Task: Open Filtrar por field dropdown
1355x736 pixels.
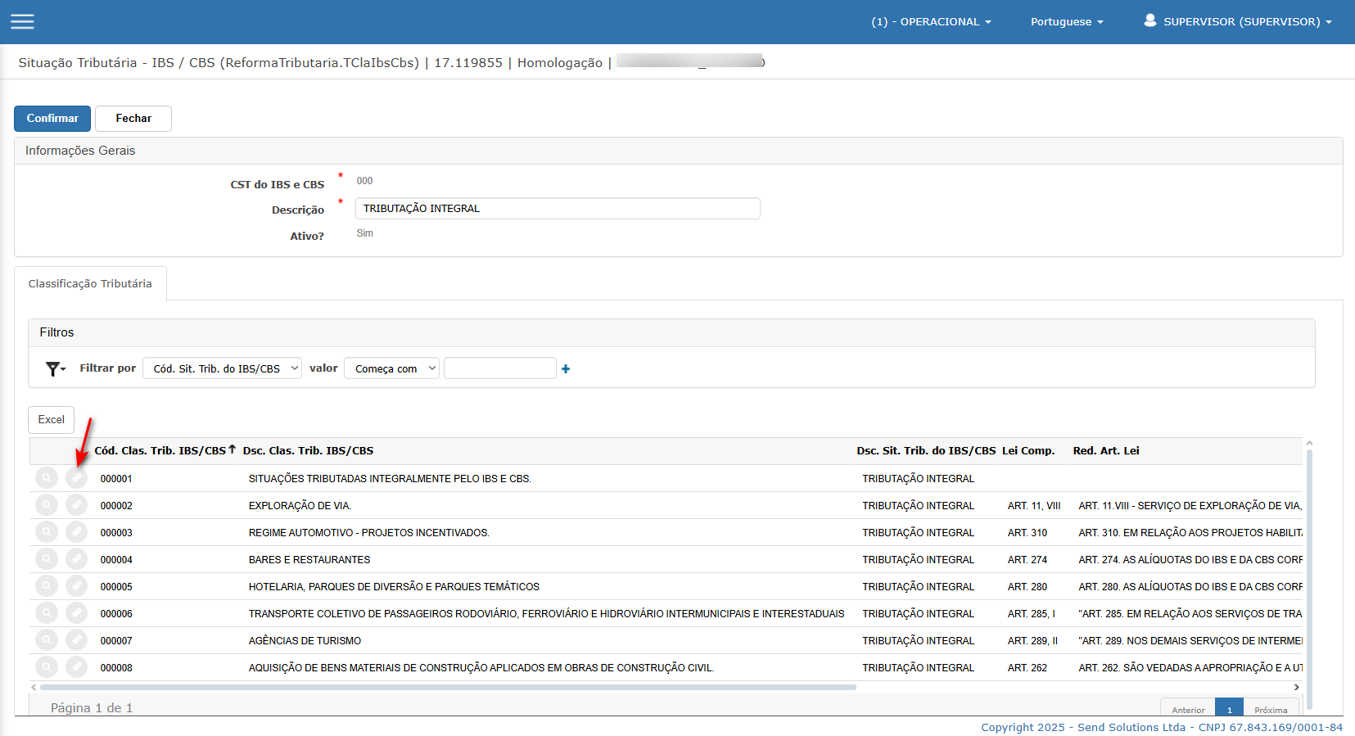Action: (x=222, y=368)
